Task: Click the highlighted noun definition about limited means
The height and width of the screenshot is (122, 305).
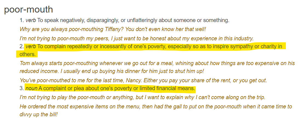Action: click(x=110, y=89)
